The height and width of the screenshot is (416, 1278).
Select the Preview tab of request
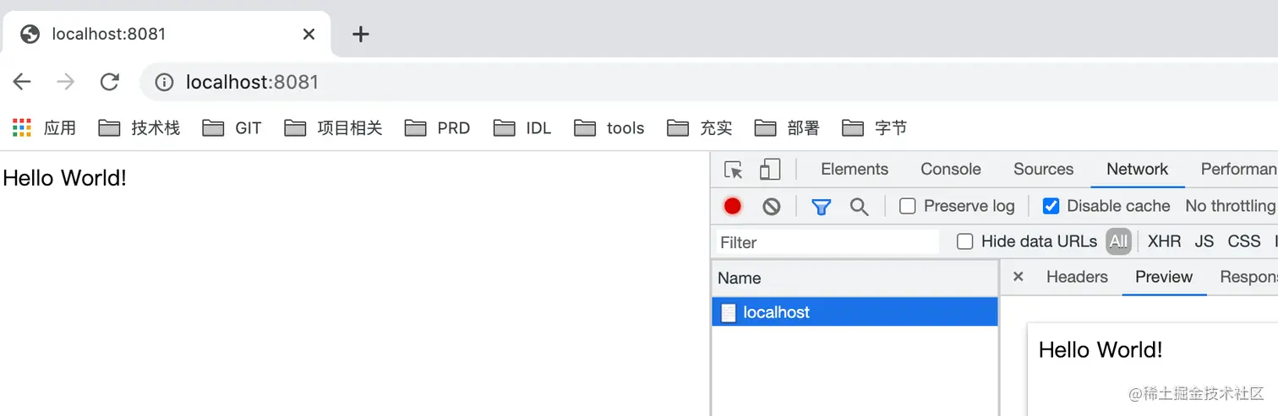[1164, 277]
